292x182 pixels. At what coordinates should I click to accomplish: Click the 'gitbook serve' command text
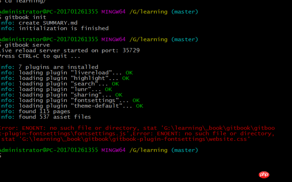(x=27, y=45)
